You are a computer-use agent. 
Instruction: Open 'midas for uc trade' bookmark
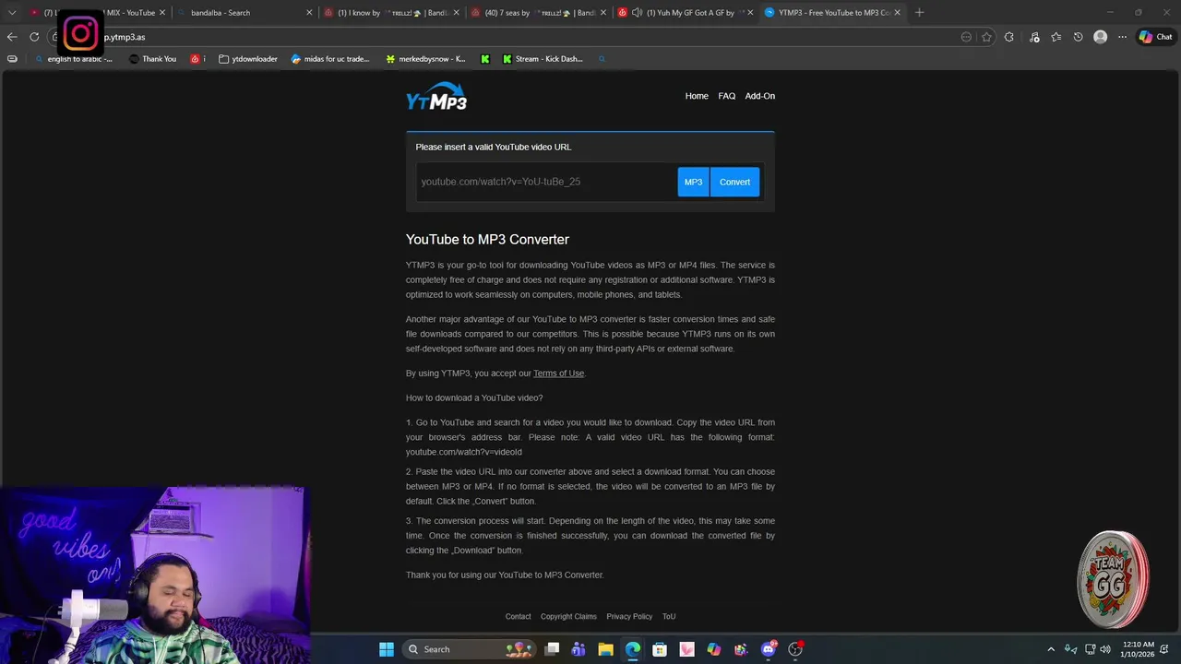click(329, 59)
